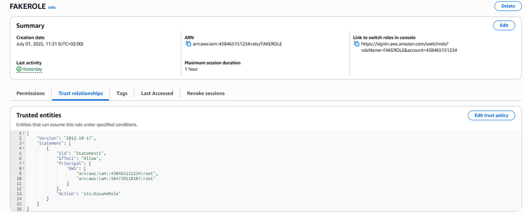Fold the AWS array at line 8
524x214 pixels.
24,168
